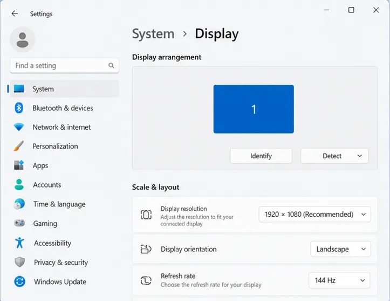Select the System sidebar item
Viewport: 390px width, 301px height.
tap(64, 89)
